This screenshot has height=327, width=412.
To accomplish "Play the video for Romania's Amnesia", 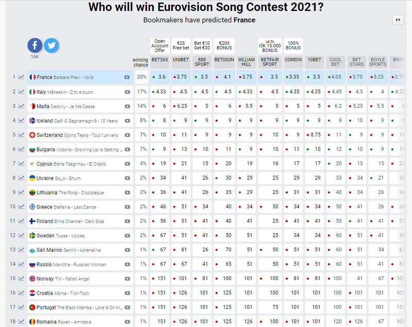I will 127,322.
